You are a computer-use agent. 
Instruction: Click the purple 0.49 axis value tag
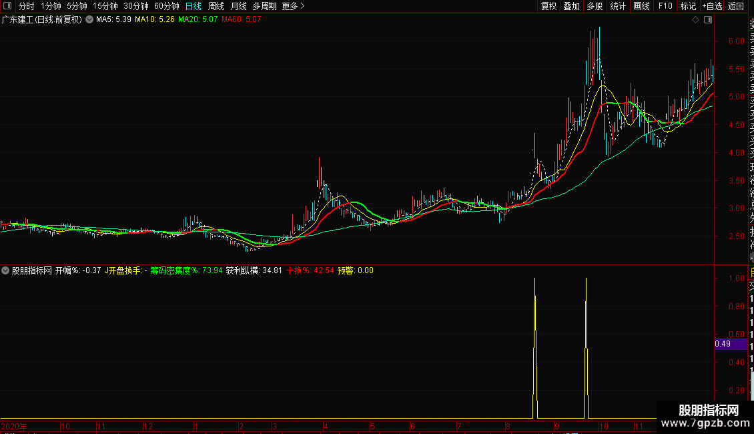tap(731, 344)
